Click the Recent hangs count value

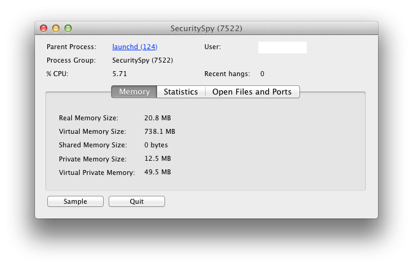pos(262,74)
